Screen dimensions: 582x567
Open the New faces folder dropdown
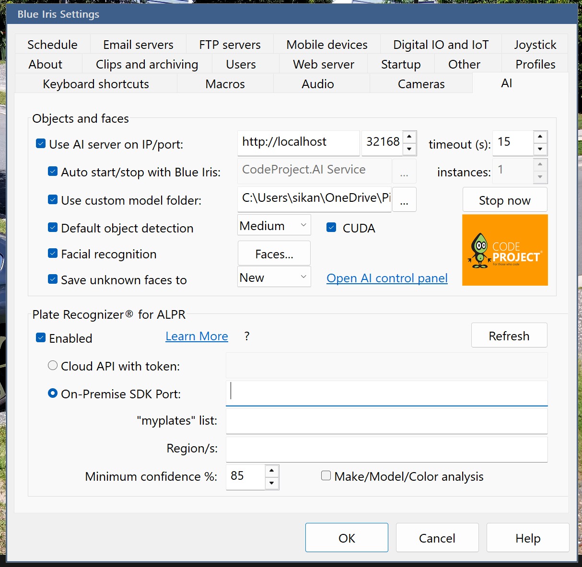[x=274, y=277]
